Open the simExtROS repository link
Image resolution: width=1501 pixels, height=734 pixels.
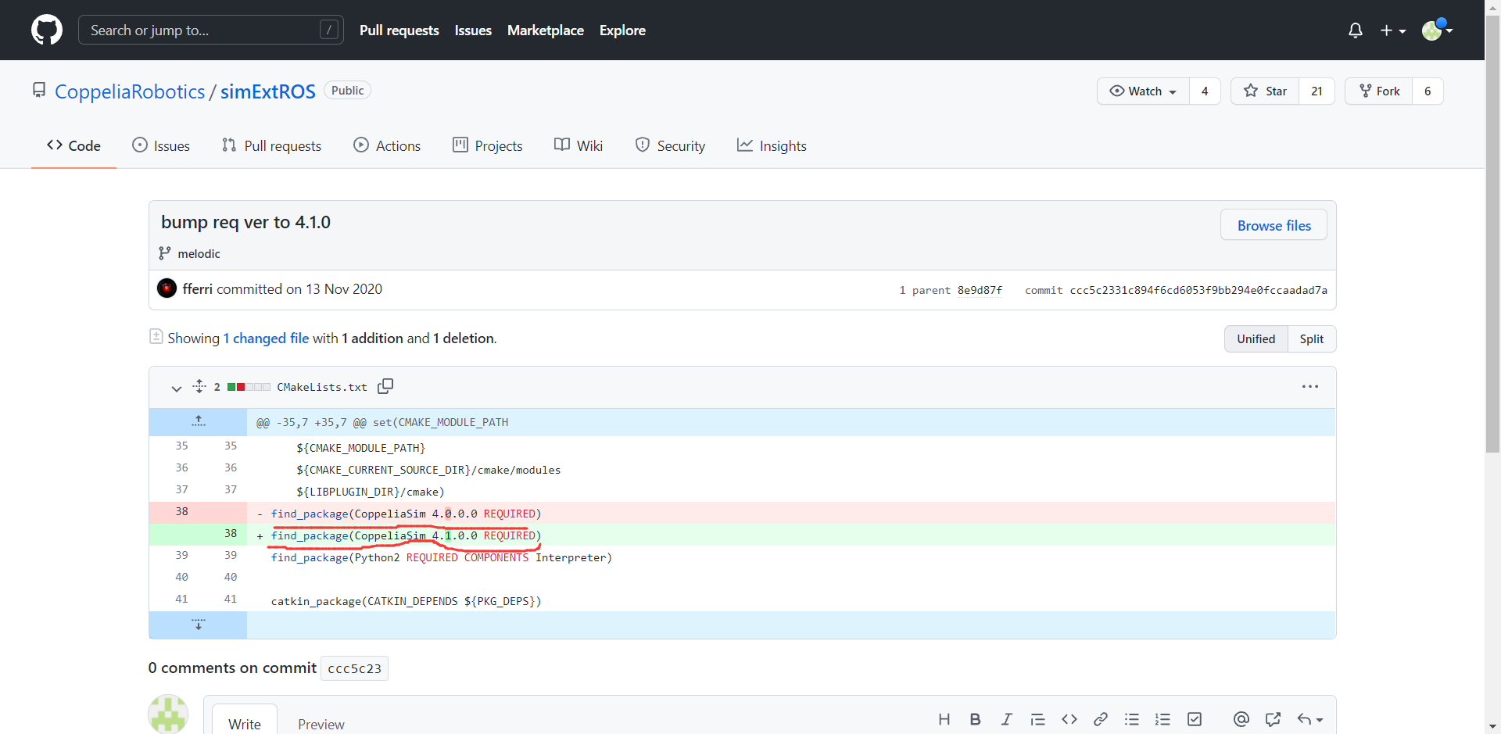coord(267,91)
